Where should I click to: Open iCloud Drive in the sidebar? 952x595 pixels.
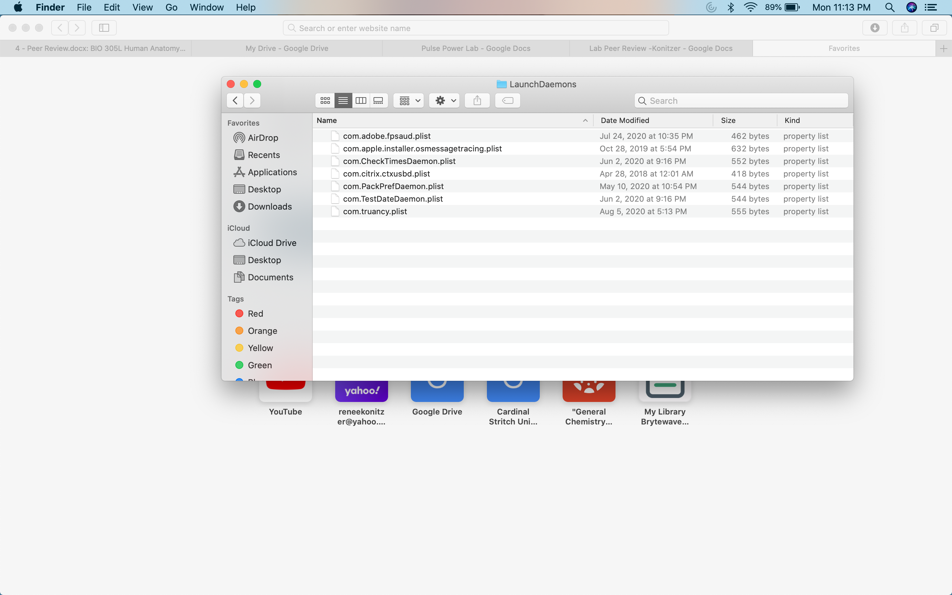(x=271, y=243)
